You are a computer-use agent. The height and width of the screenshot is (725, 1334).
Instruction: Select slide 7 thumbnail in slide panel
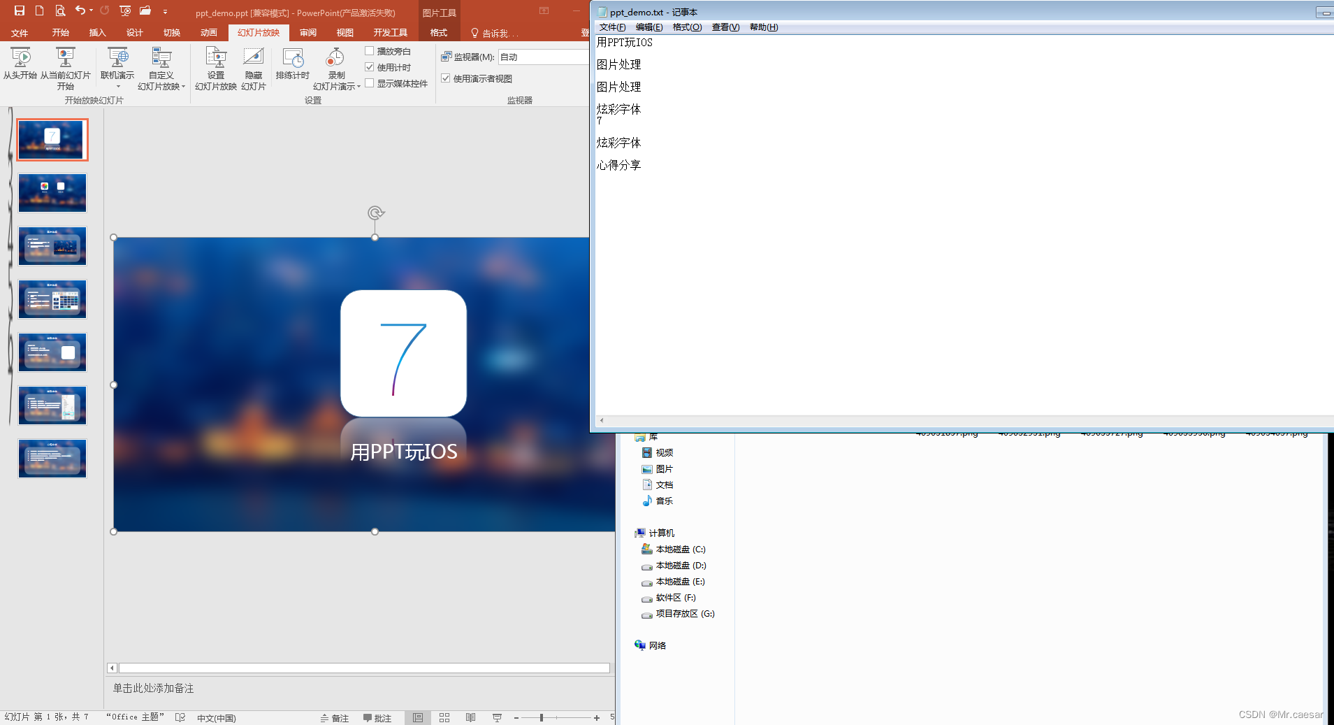click(52, 459)
